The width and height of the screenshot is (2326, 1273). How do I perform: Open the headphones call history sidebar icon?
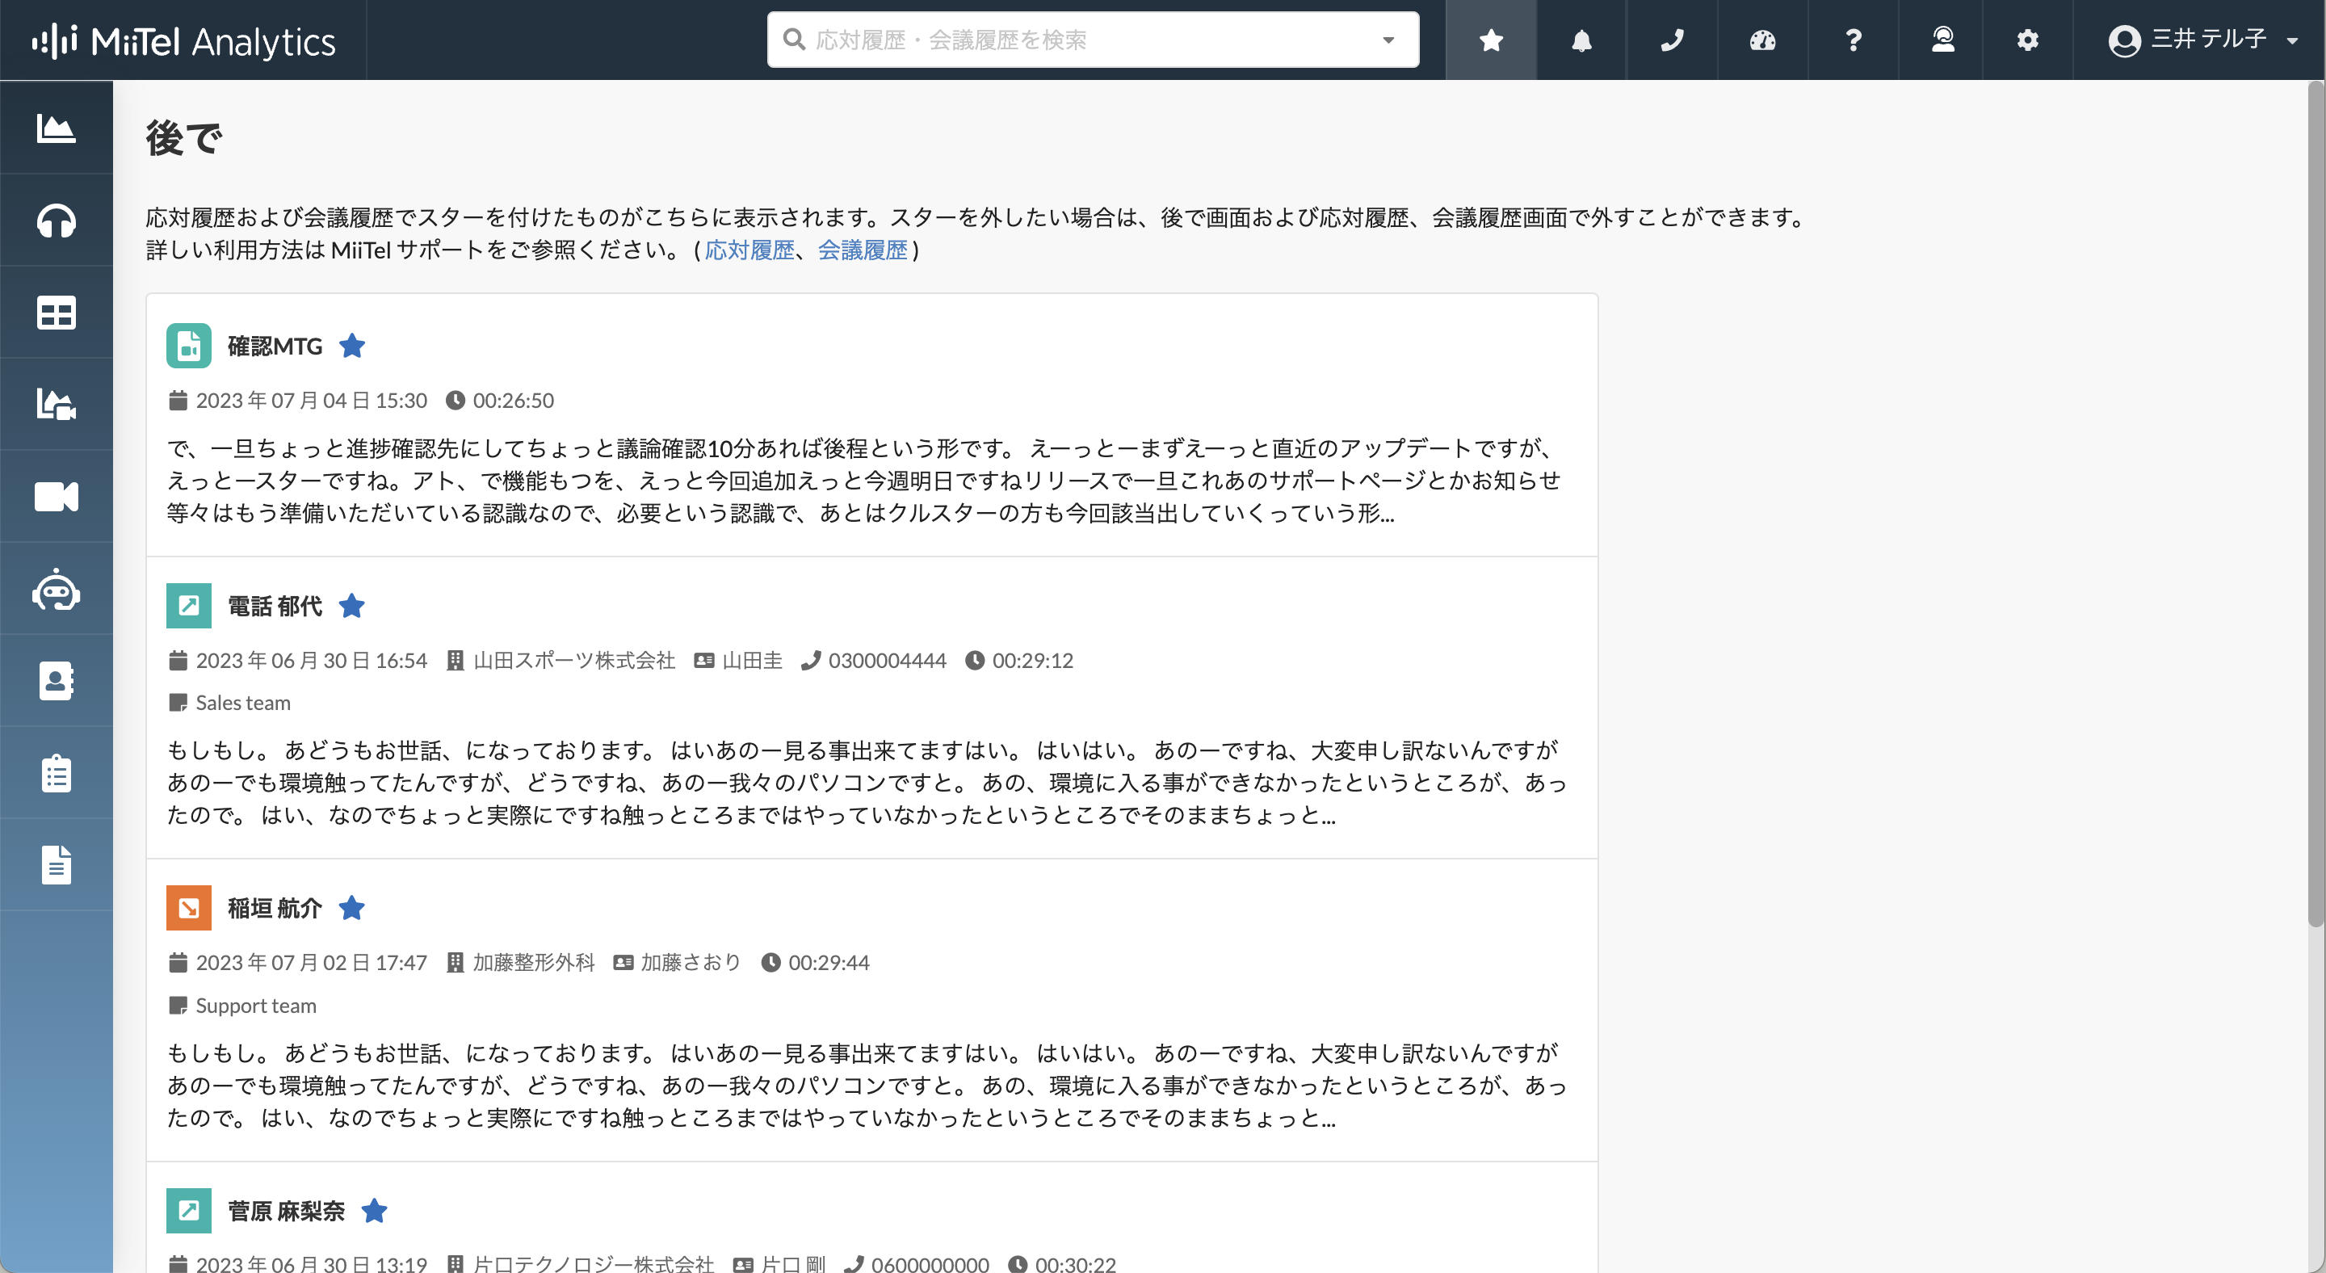[x=56, y=221]
